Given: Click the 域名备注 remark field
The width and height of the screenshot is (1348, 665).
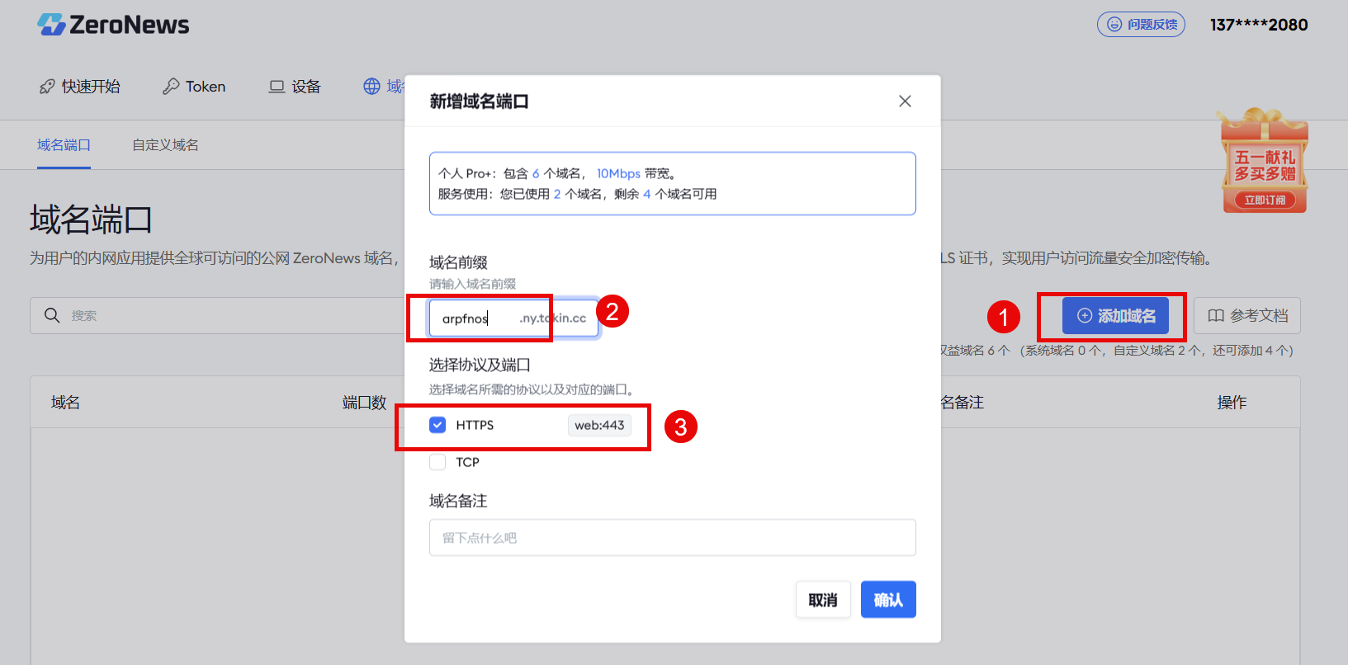Looking at the screenshot, I should coord(673,538).
